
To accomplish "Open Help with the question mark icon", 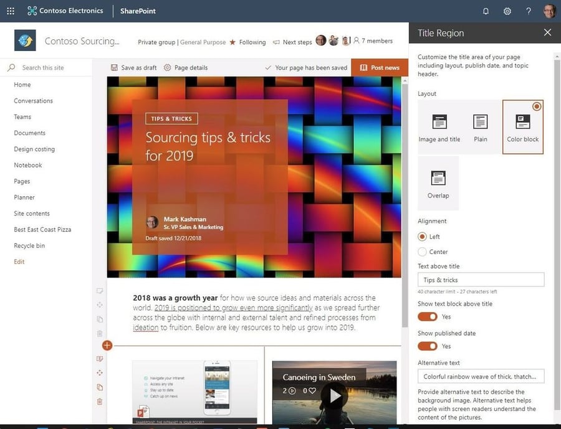I will pyautogui.click(x=527, y=11).
